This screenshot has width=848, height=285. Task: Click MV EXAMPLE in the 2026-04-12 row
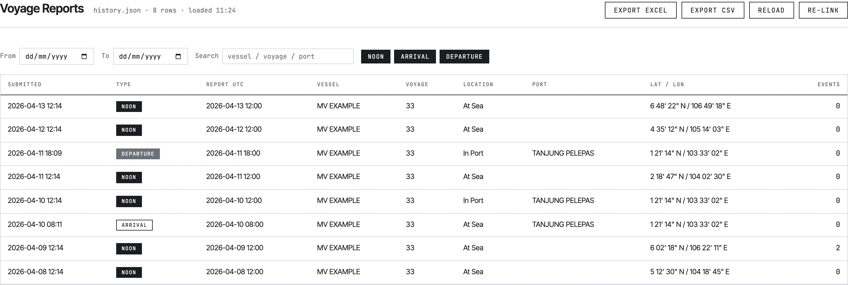[x=338, y=129]
